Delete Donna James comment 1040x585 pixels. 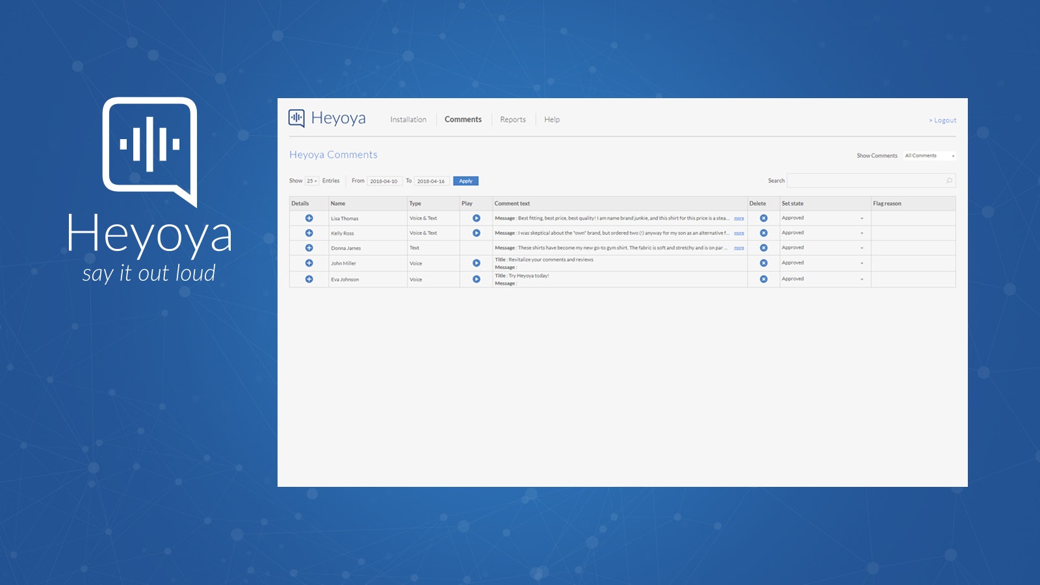(764, 248)
